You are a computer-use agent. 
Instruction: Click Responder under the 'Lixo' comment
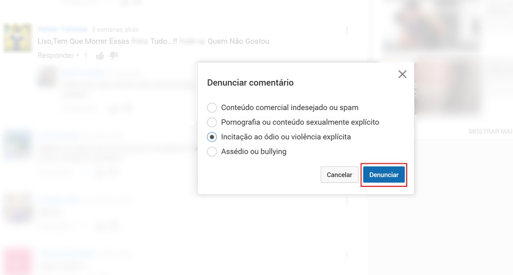[56, 55]
